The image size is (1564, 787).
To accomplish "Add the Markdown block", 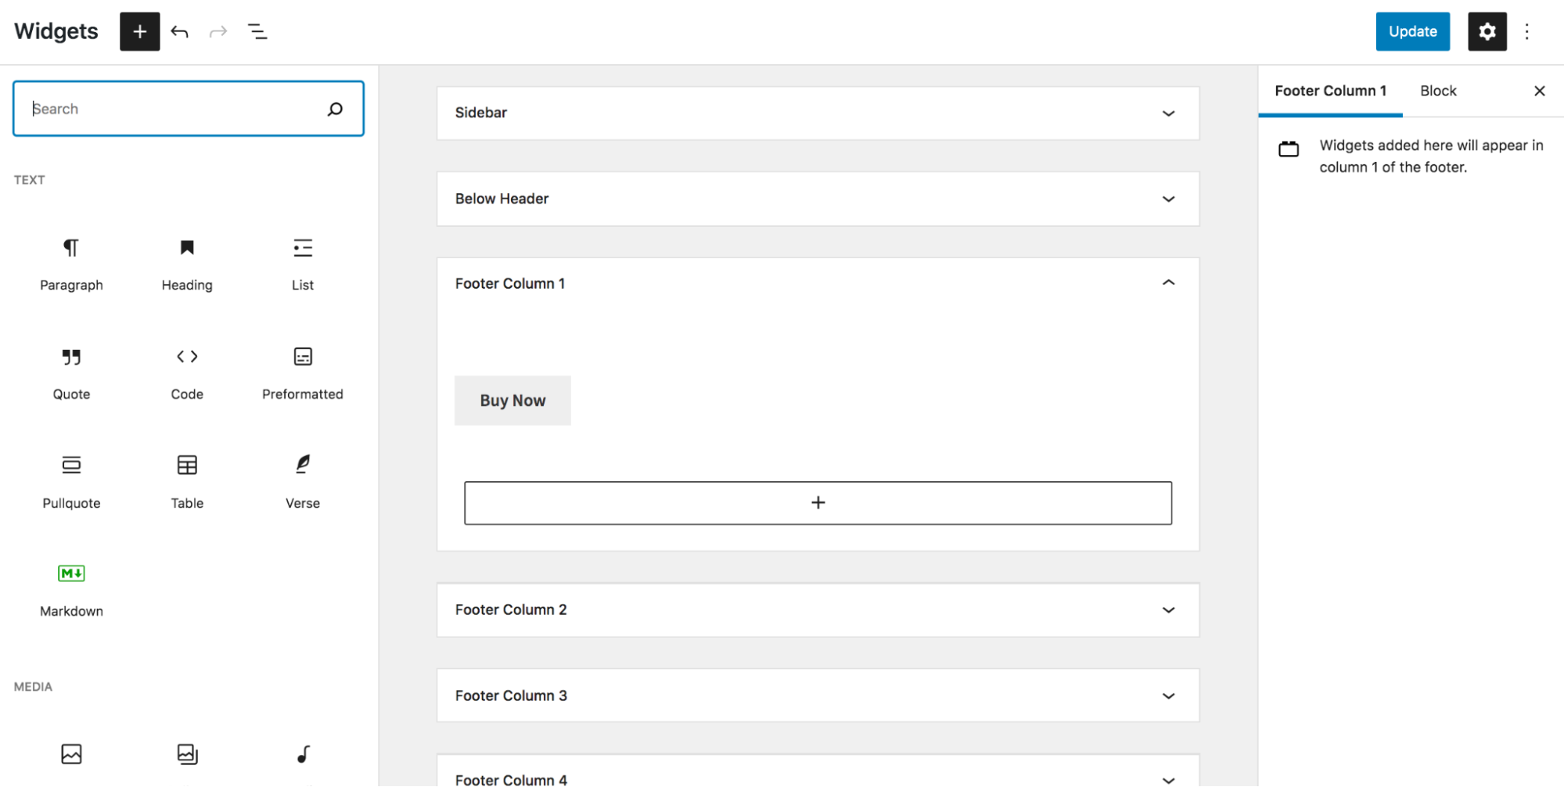I will (x=71, y=589).
